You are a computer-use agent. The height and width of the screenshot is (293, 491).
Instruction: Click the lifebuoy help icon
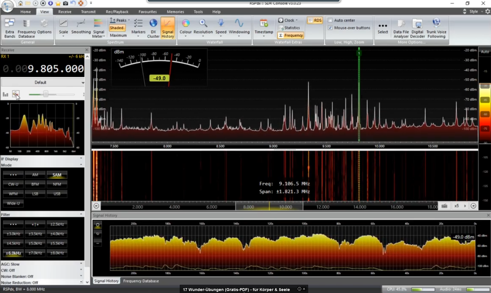click(x=81, y=3)
